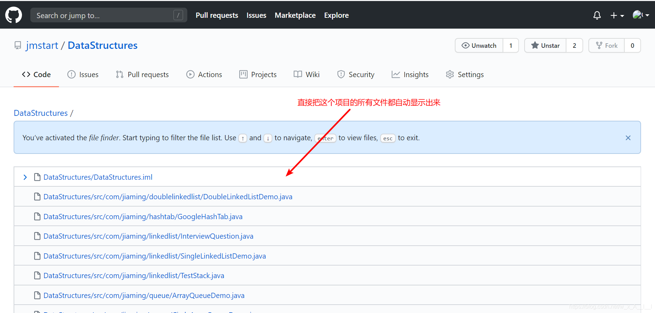Open the notifications bell
655x313 pixels.
[597, 15]
